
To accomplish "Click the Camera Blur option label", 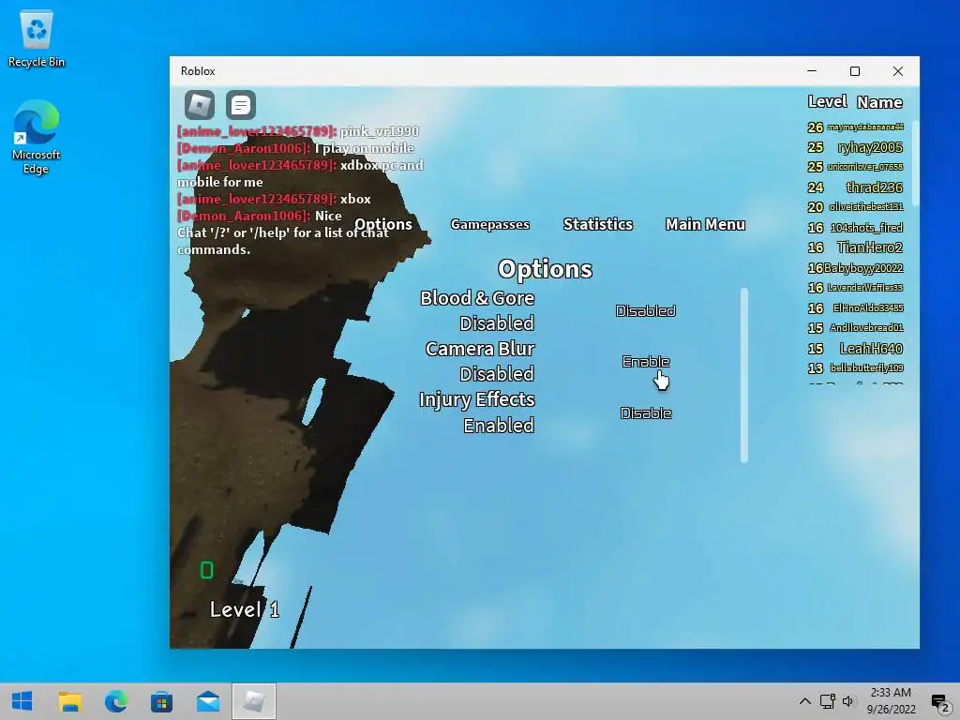I will 480,349.
